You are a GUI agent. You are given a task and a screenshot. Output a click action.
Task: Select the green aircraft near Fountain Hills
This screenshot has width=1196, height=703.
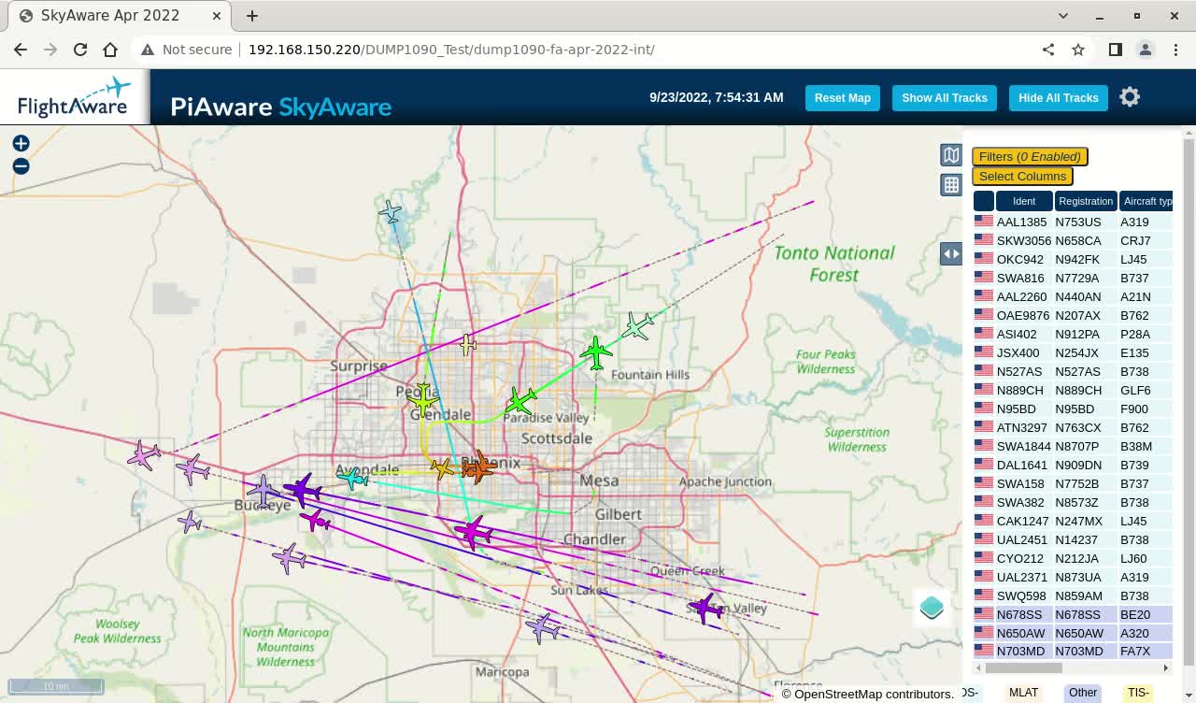tap(596, 353)
